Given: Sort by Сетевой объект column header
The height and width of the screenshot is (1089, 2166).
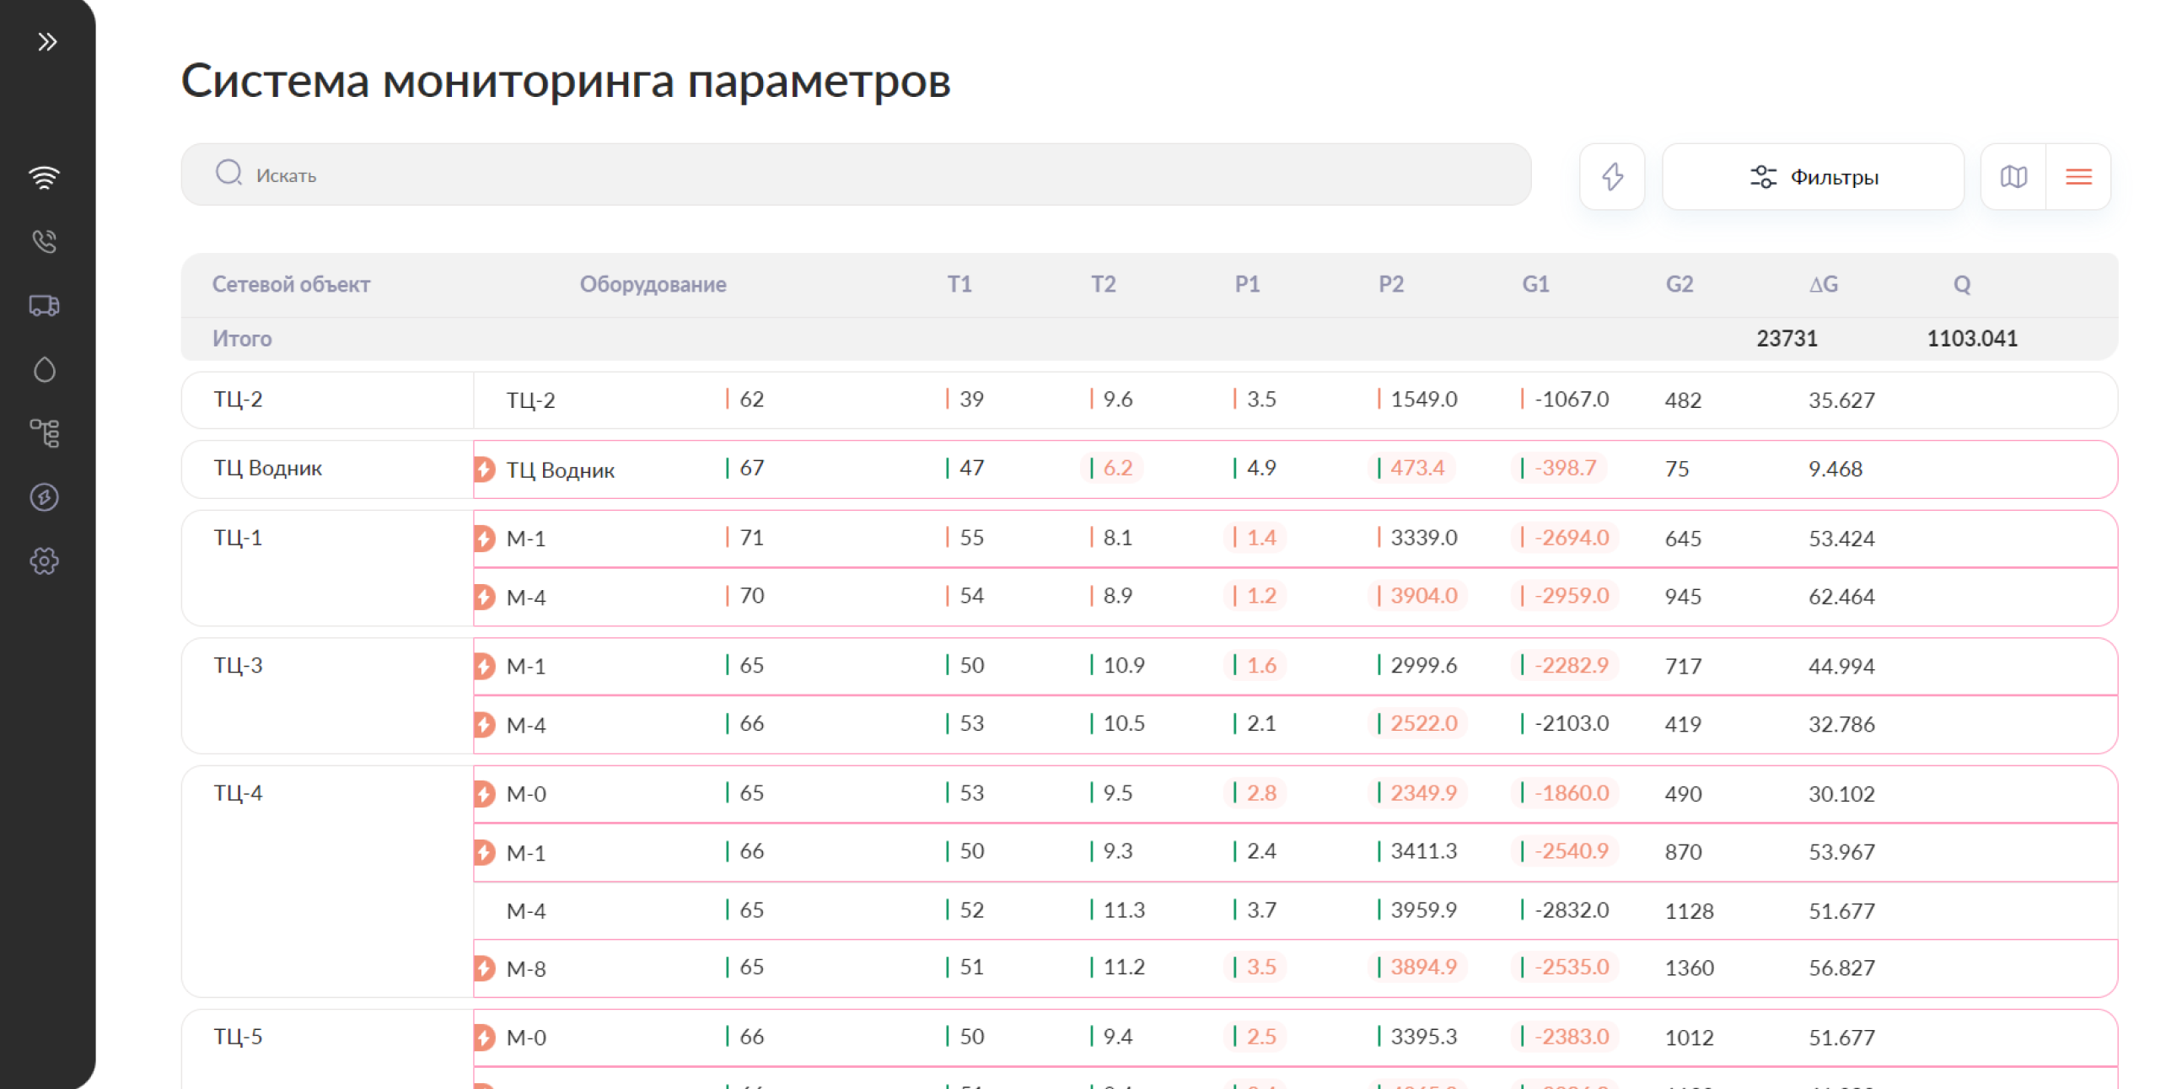Looking at the screenshot, I should pos(291,284).
